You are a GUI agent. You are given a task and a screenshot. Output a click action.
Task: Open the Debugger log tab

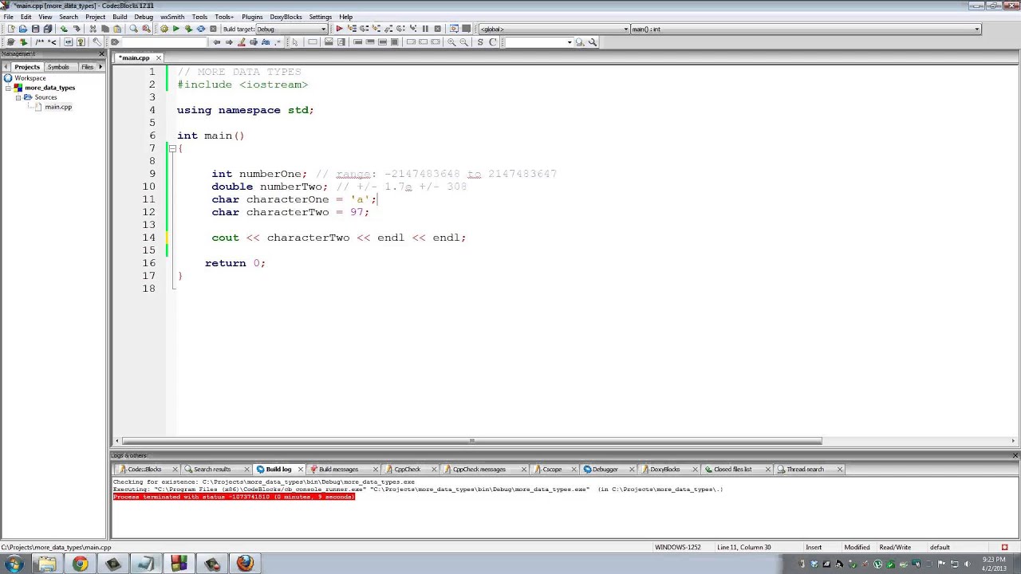coord(605,470)
